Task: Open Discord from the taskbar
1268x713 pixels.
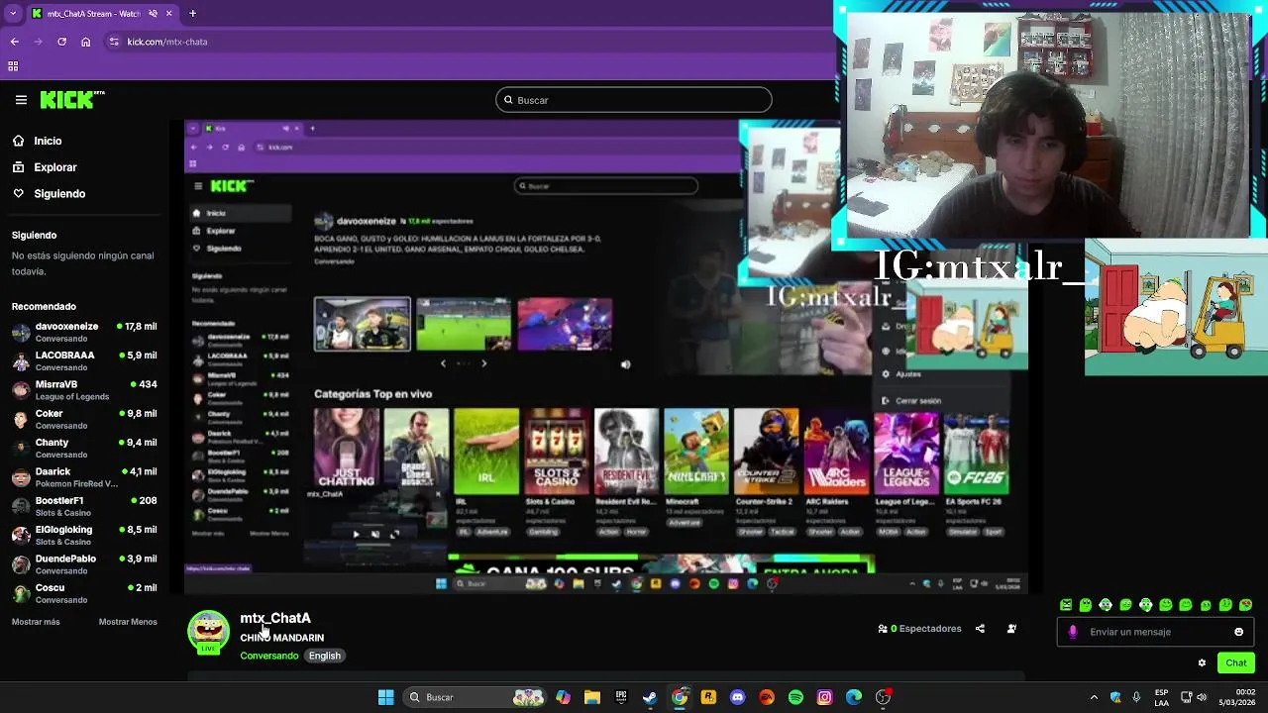Action: (737, 697)
